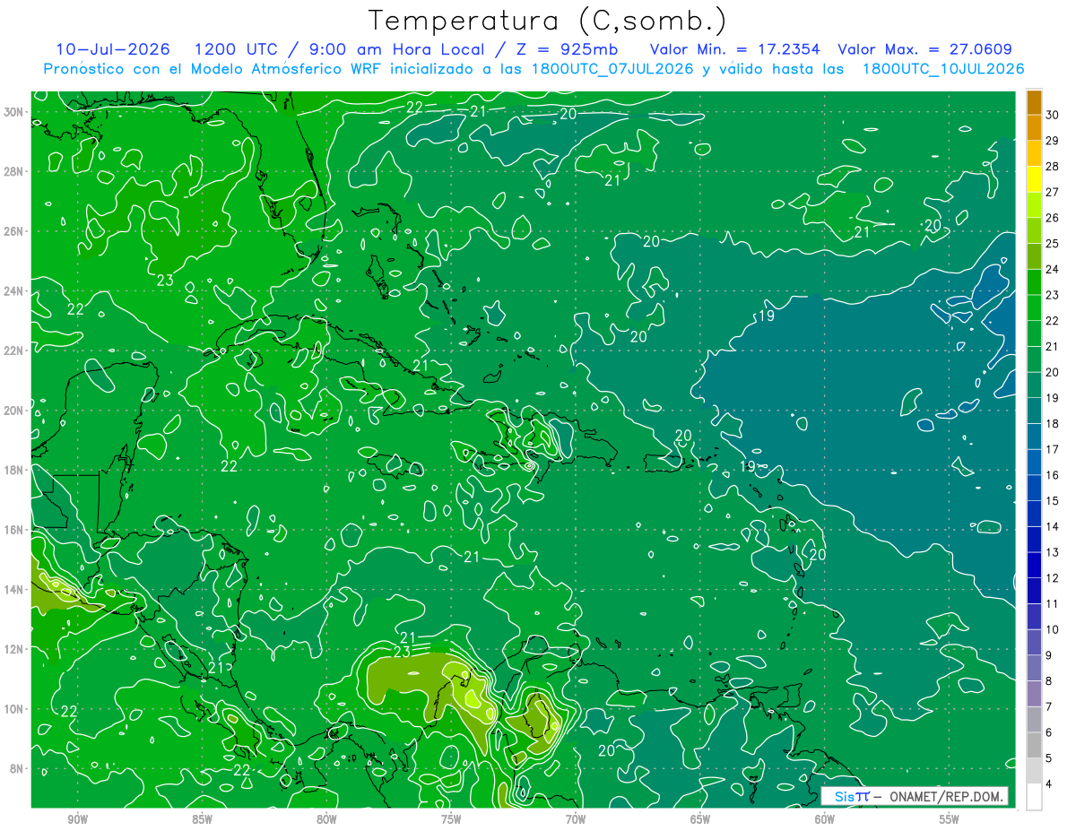The image size is (1076, 831).
Task: Click the '14N' latitude label
Action: point(15,590)
